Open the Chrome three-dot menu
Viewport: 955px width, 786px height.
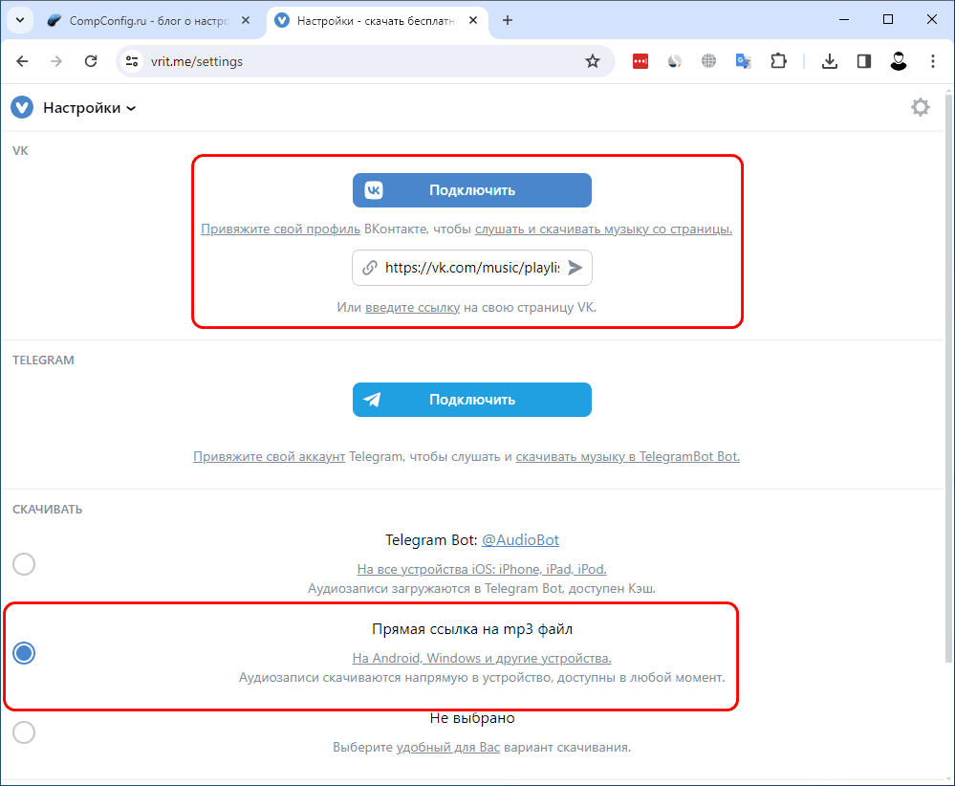click(932, 61)
